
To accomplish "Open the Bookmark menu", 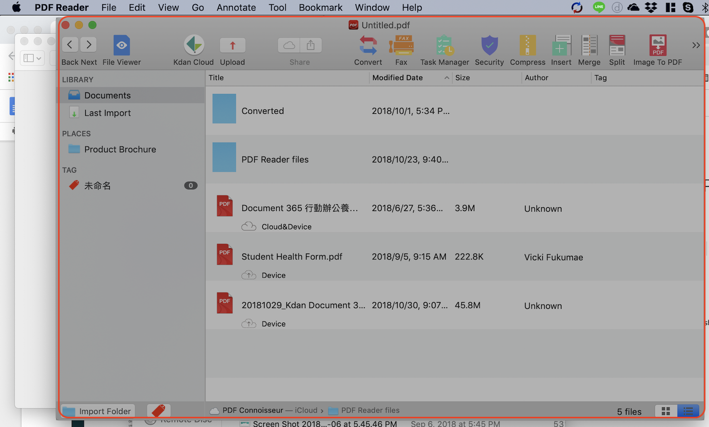I will point(321,8).
